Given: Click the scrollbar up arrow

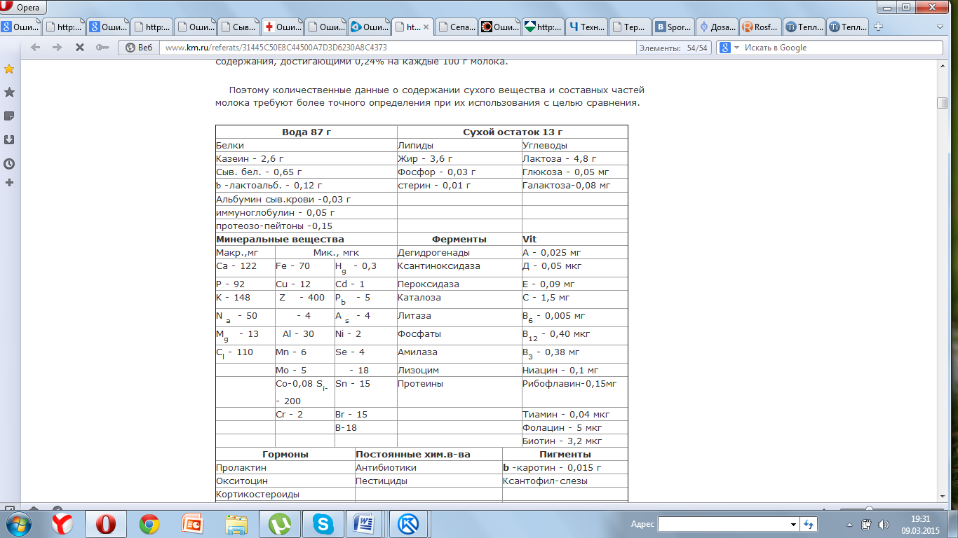Looking at the screenshot, I should 943,65.
